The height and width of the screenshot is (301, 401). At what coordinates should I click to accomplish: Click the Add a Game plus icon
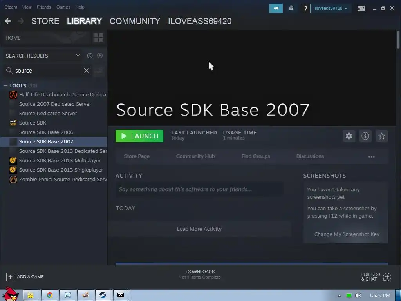click(10, 277)
